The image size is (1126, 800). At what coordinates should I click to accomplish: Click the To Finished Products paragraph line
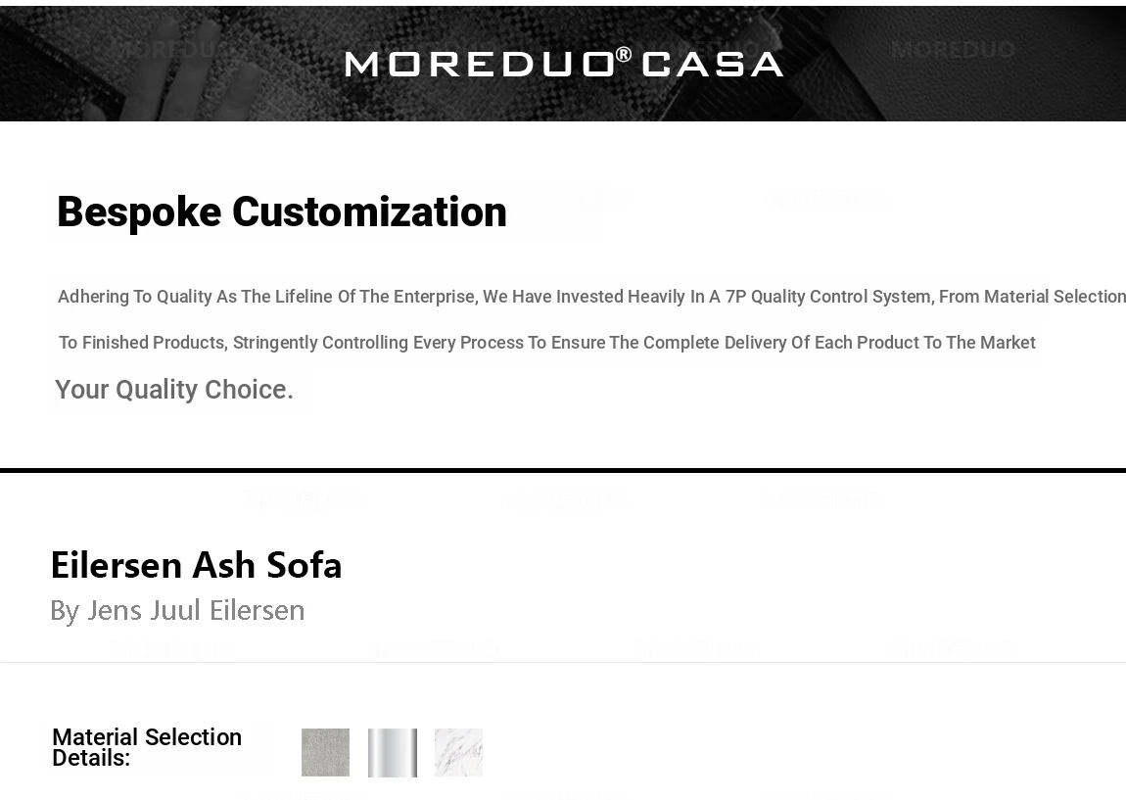click(546, 343)
